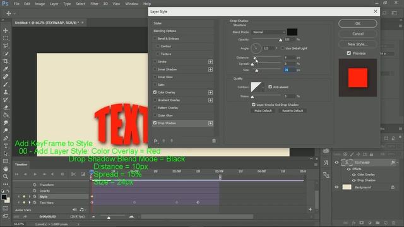Click the Angle dial control

click(256, 48)
